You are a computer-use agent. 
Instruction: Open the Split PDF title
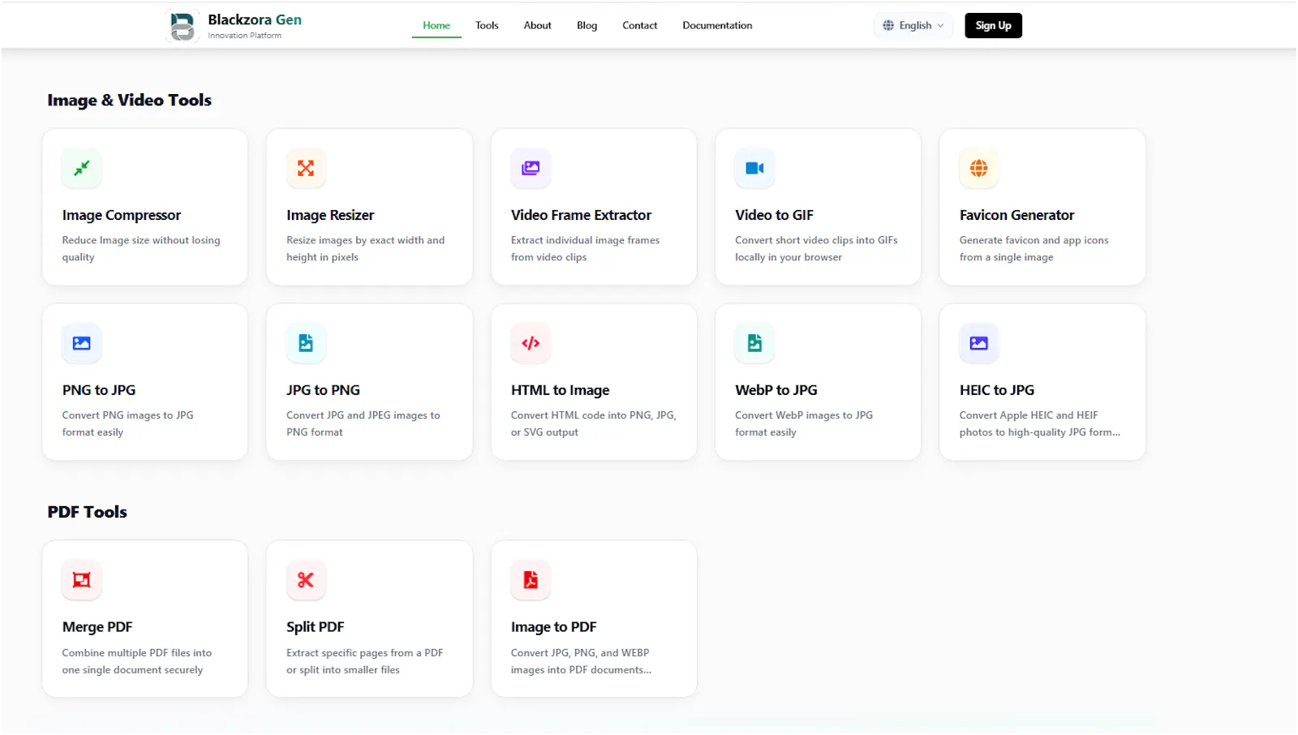click(315, 627)
